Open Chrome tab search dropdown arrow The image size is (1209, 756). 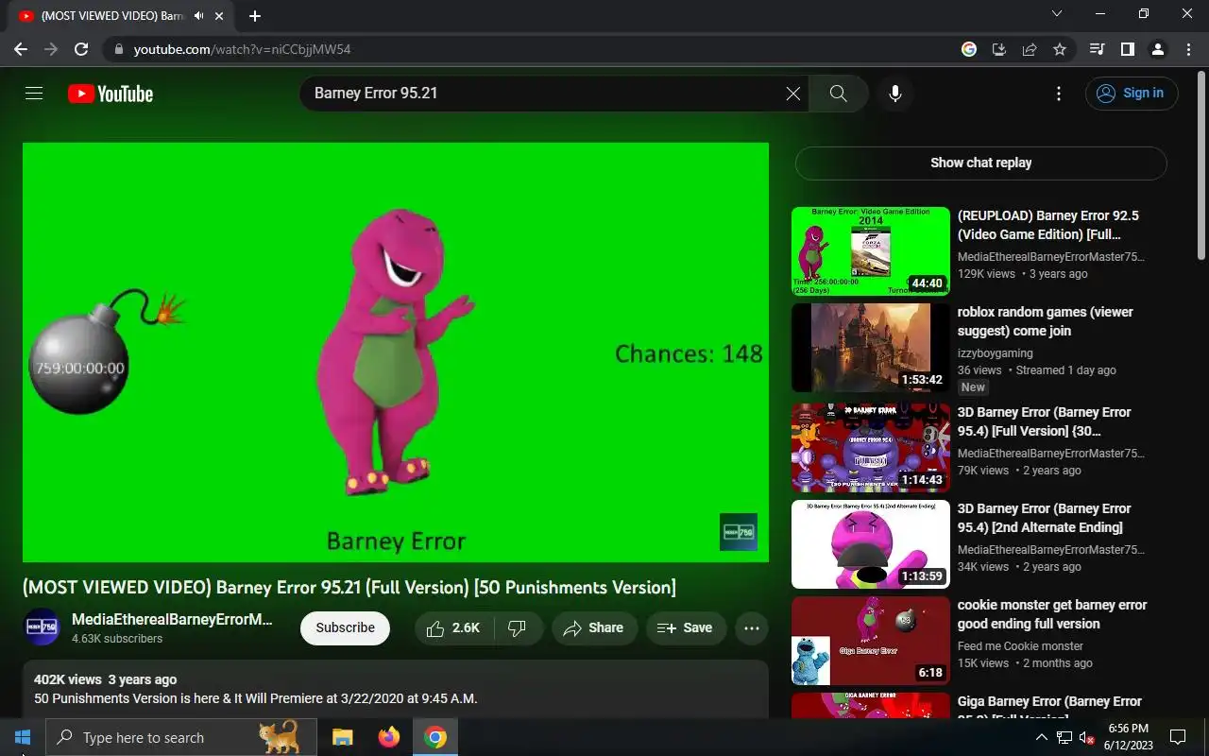click(1057, 14)
